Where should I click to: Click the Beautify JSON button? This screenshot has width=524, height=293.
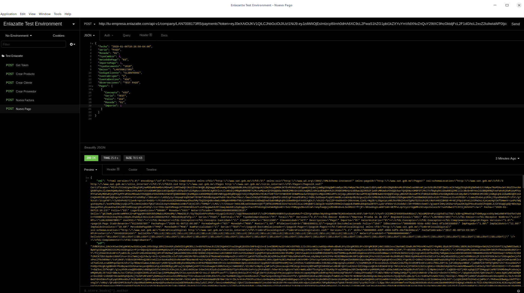[95, 147]
